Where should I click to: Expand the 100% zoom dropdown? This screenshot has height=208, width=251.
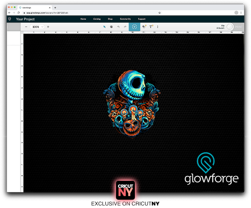(x=37, y=27)
